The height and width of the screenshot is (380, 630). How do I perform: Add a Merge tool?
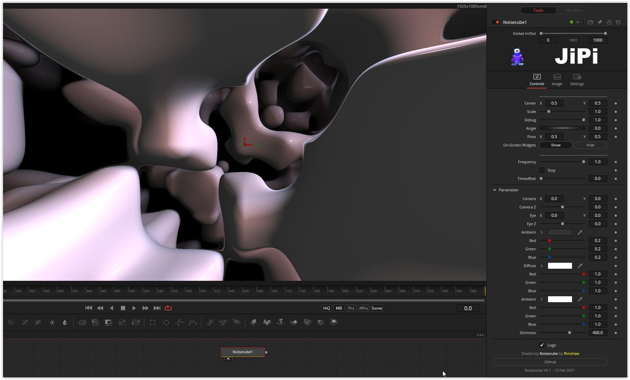point(82,322)
